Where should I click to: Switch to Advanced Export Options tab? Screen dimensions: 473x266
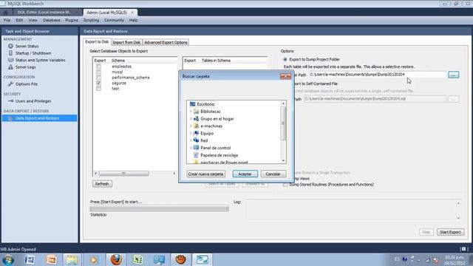point(166,43)
